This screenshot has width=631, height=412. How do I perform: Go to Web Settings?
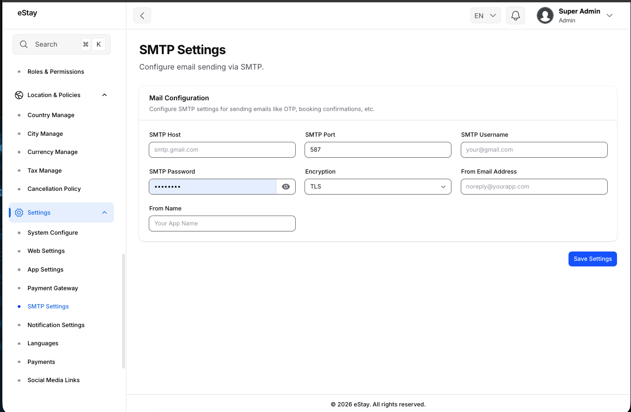click(46, 251)
